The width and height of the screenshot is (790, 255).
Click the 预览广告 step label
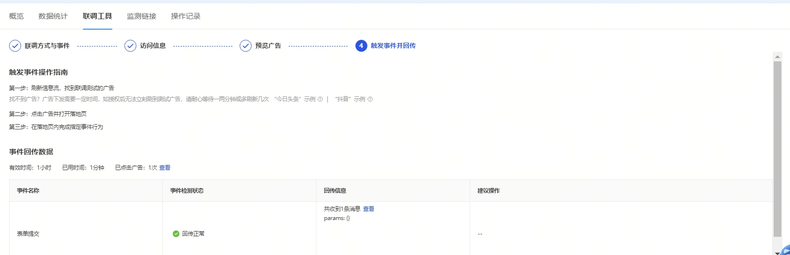[268, 46]
